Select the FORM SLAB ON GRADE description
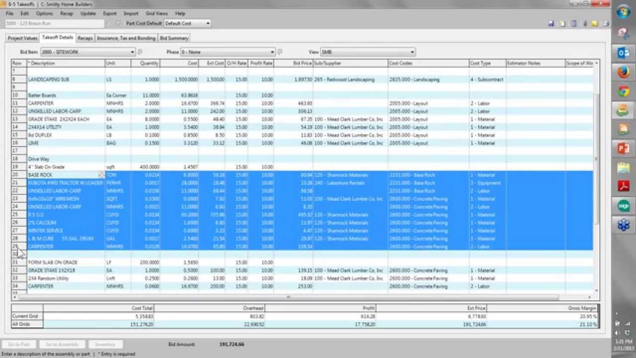Viewport: 636px width, 358px height. (66, 263)
